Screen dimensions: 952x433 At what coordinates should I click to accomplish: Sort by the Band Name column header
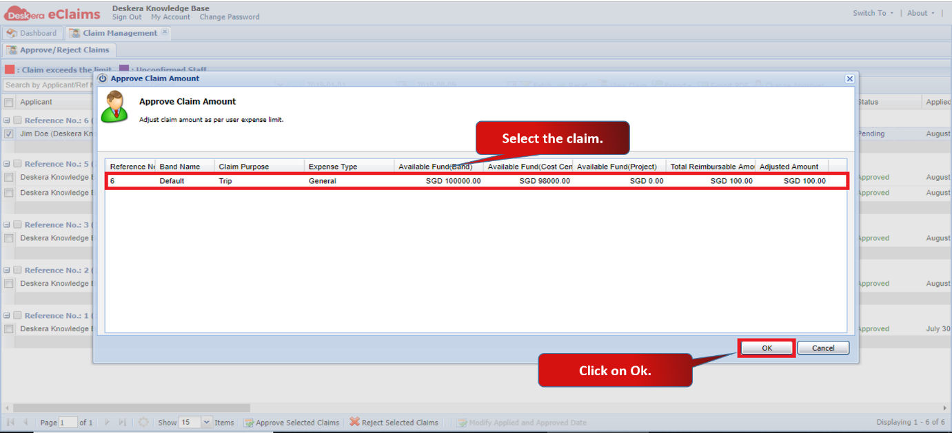185,167
